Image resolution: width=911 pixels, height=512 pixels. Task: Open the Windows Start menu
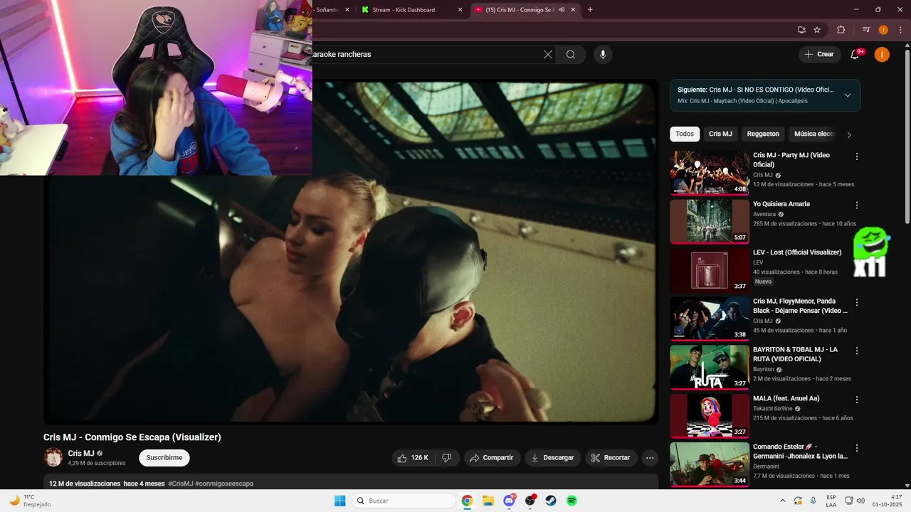[x=340, y=501]
